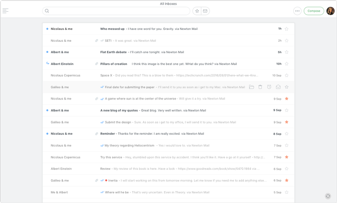Image resolution: width=337 pixels, height=203 pixels.
Task: Open the Techcrunch link in 'Space X' email
Action: (x=217, y=75)
